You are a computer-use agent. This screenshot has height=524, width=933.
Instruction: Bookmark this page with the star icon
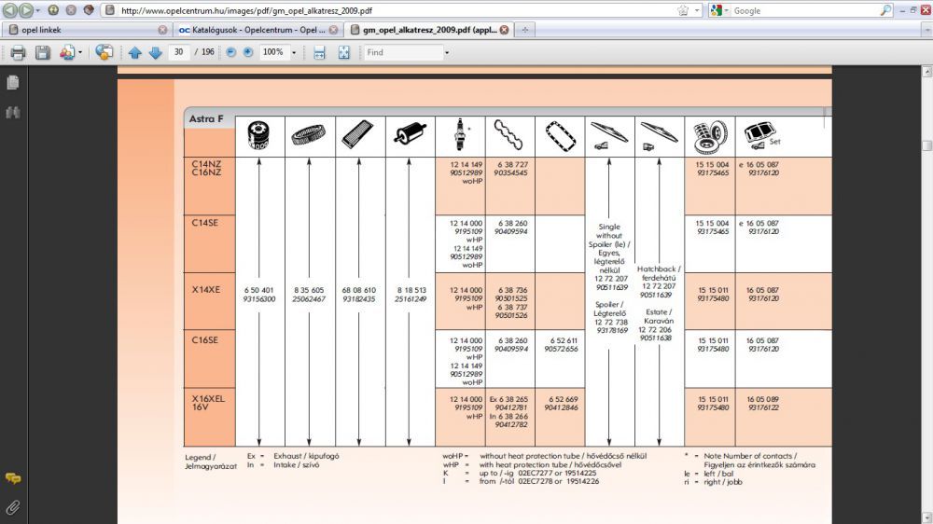click(x=683, y=10)
